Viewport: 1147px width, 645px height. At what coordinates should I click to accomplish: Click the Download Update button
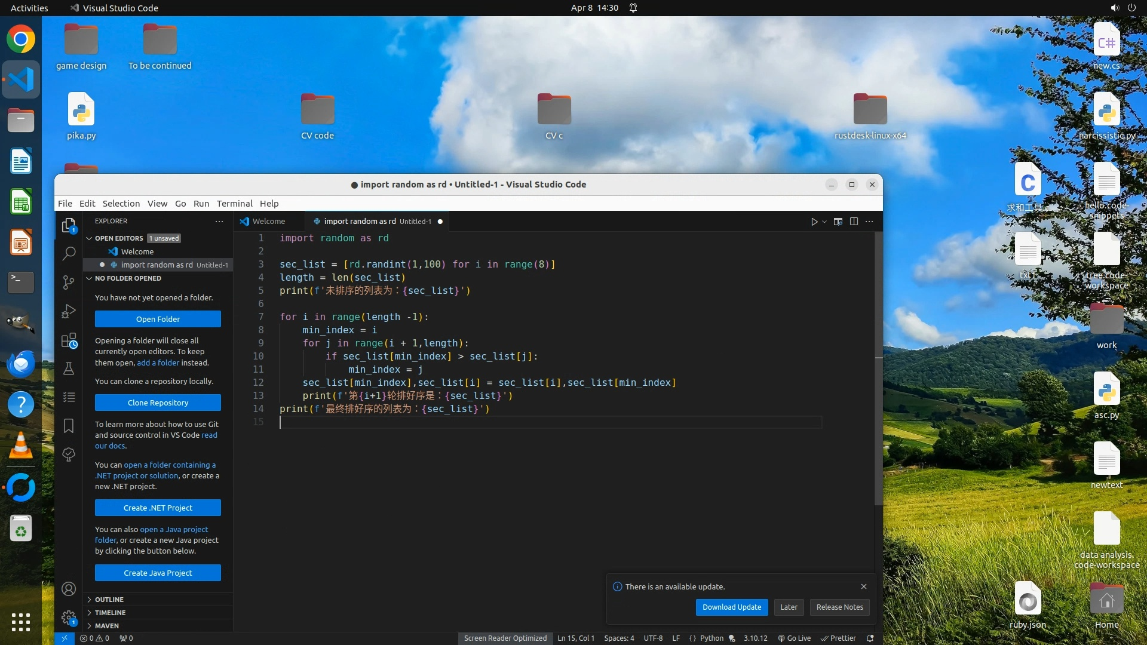(x=731, y=607)
